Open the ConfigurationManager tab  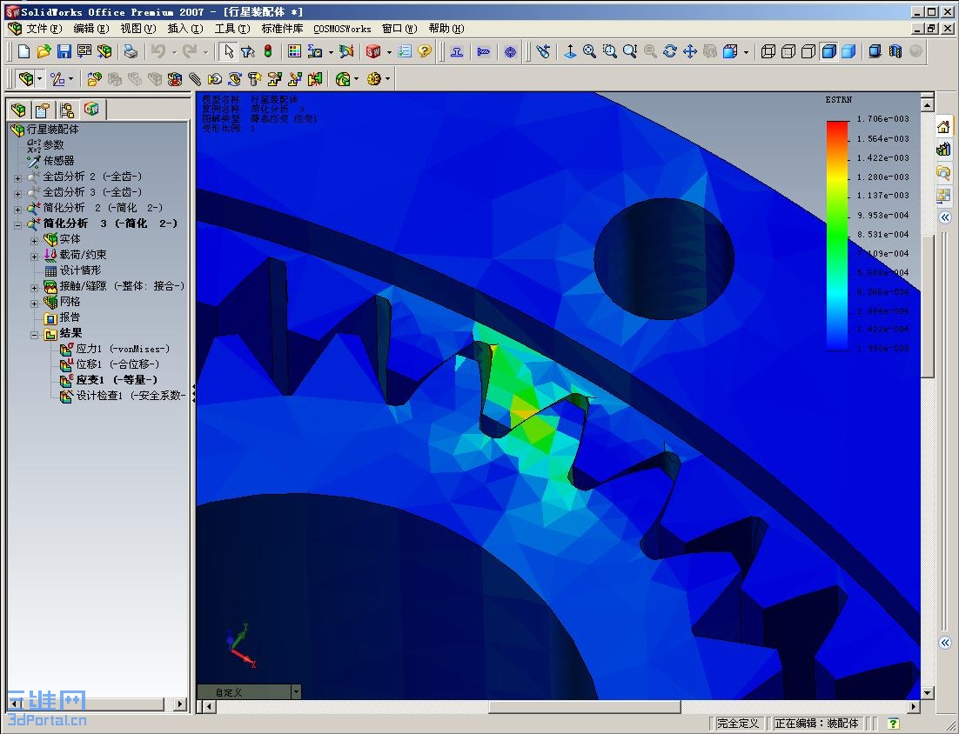[67, 110]
